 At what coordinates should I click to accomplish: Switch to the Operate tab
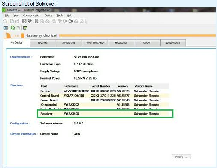tap(43, 43)
